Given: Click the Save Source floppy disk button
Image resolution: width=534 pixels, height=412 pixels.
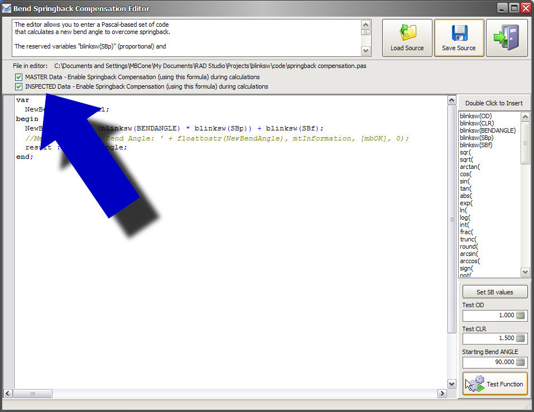Looking at the screenshot, I should click(459, 38).
